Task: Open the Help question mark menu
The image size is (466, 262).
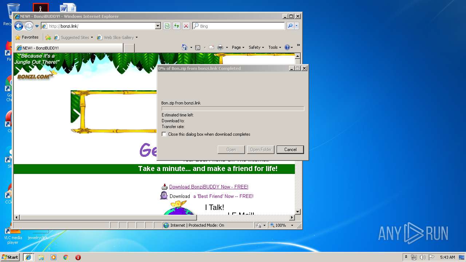Action: tap(288, 47)
